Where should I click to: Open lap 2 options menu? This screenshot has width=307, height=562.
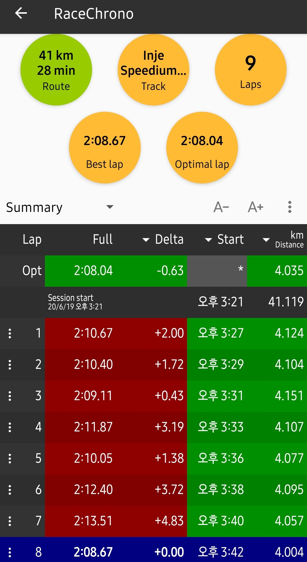(x=10, y=365)
